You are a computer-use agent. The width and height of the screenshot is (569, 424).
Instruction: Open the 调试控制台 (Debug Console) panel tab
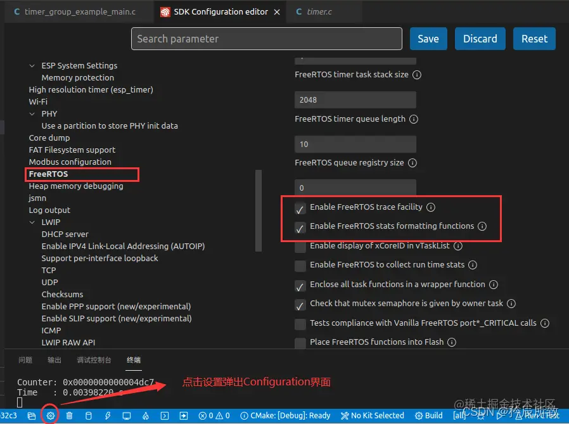(94, 360)
